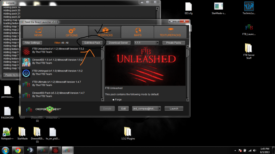
Task: Select the hs_err_pid3... desktop file
Action: 53,134
